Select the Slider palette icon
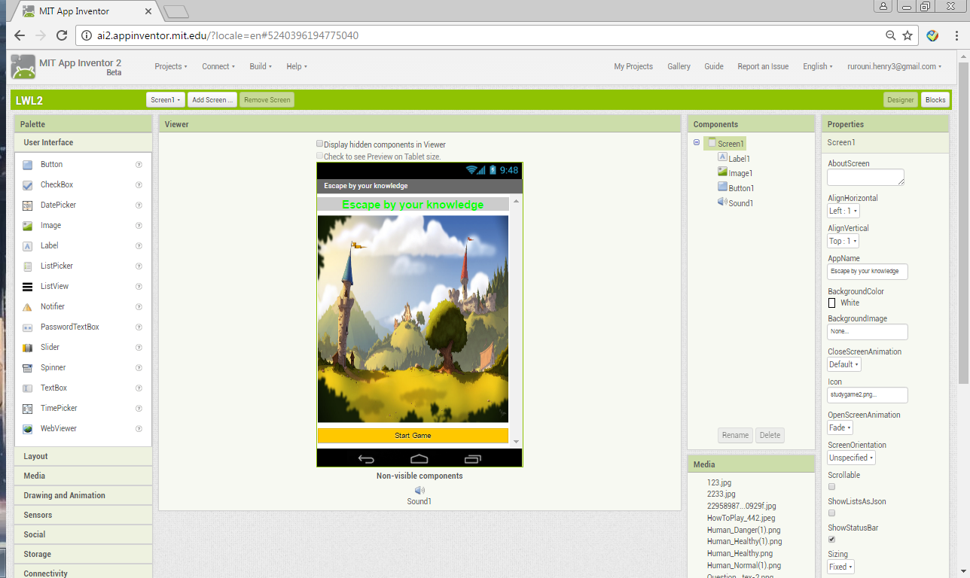 28,348
